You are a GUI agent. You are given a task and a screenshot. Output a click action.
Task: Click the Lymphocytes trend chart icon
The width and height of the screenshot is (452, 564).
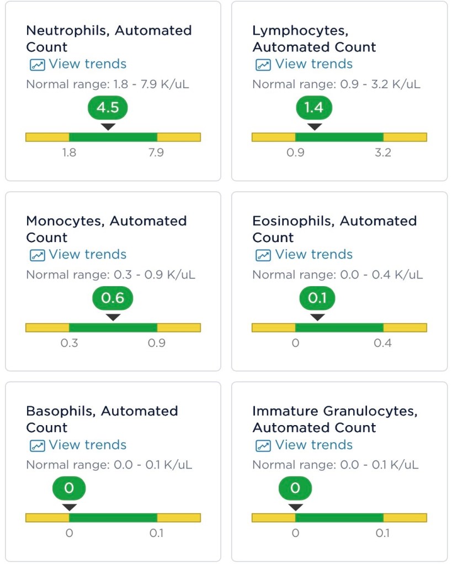[263, 65]
